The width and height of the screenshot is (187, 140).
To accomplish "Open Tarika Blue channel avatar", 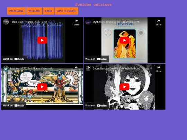I will [x=6, y=22].
